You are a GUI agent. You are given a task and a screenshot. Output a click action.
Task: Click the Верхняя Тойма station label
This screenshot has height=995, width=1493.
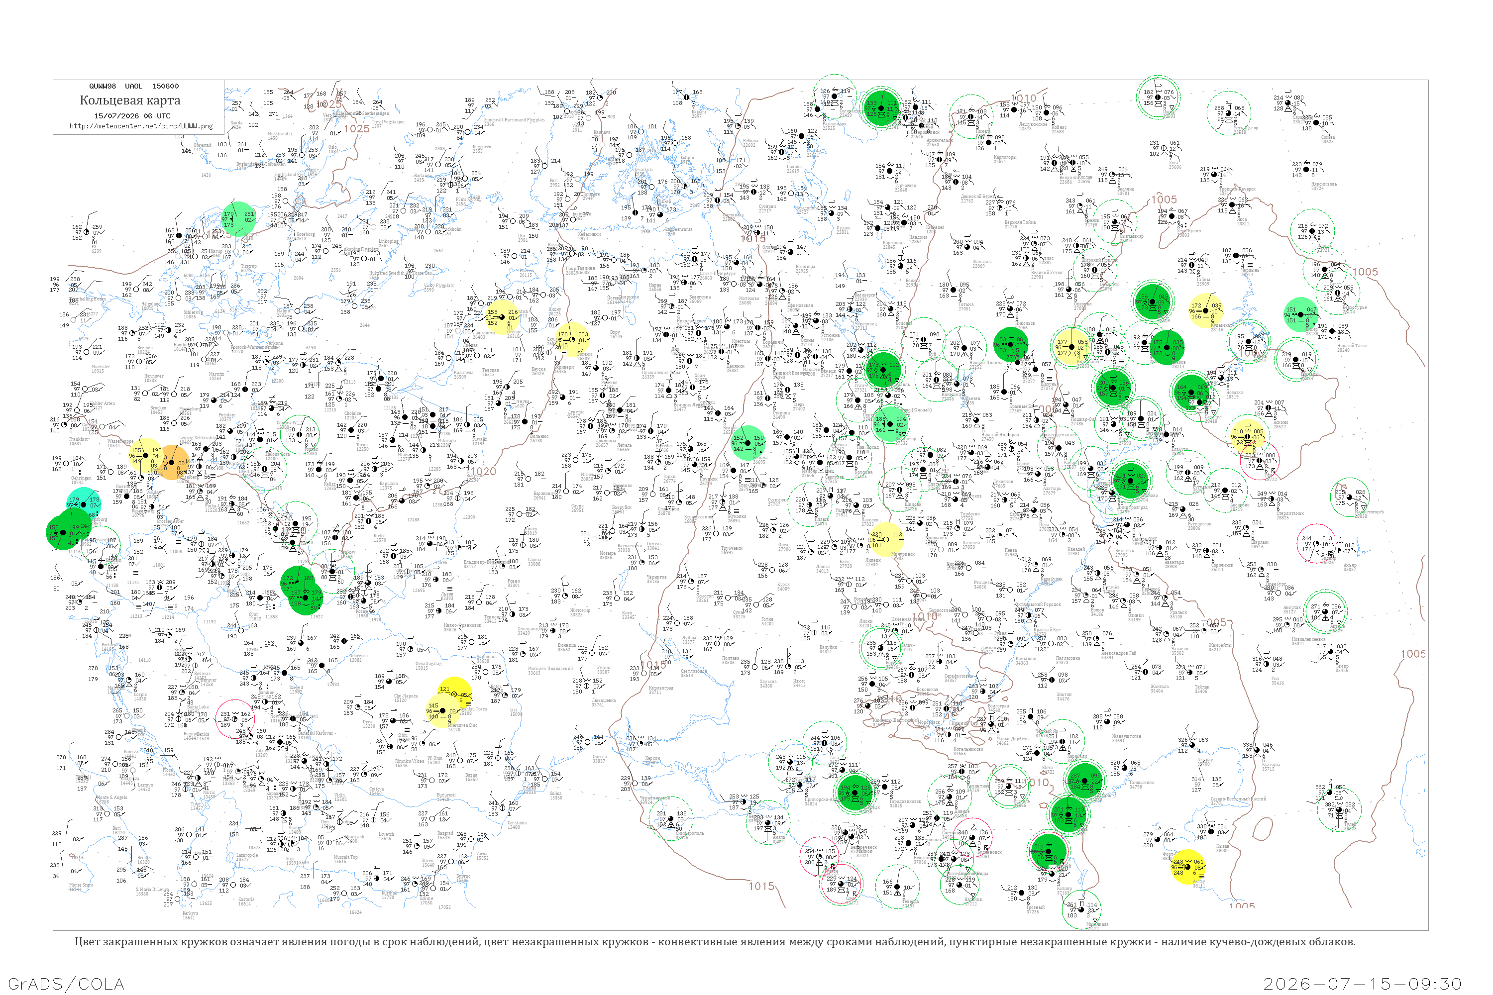tap(1020, 222)
